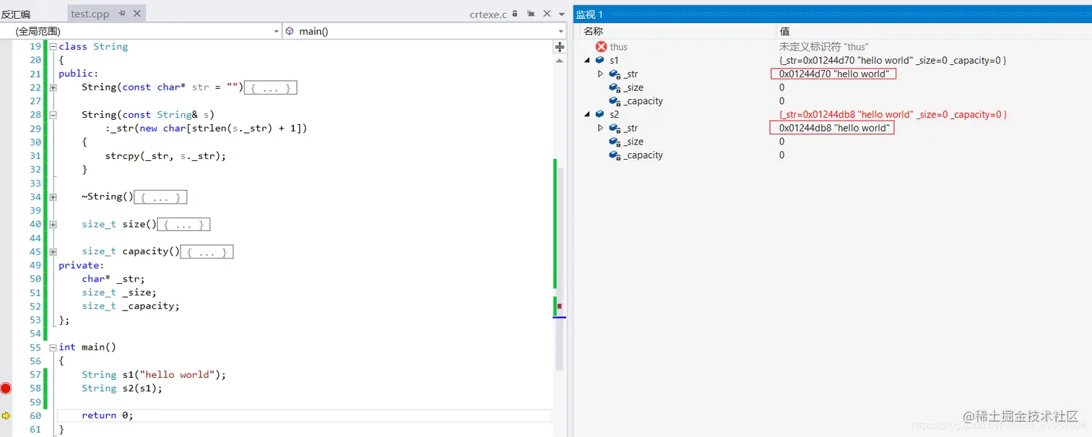
Task: Open the document list dropdown arrow
Action: pos(562,14)
